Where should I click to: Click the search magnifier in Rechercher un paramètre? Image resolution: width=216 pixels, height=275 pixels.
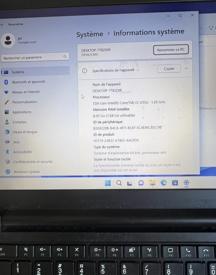(65, 56)
